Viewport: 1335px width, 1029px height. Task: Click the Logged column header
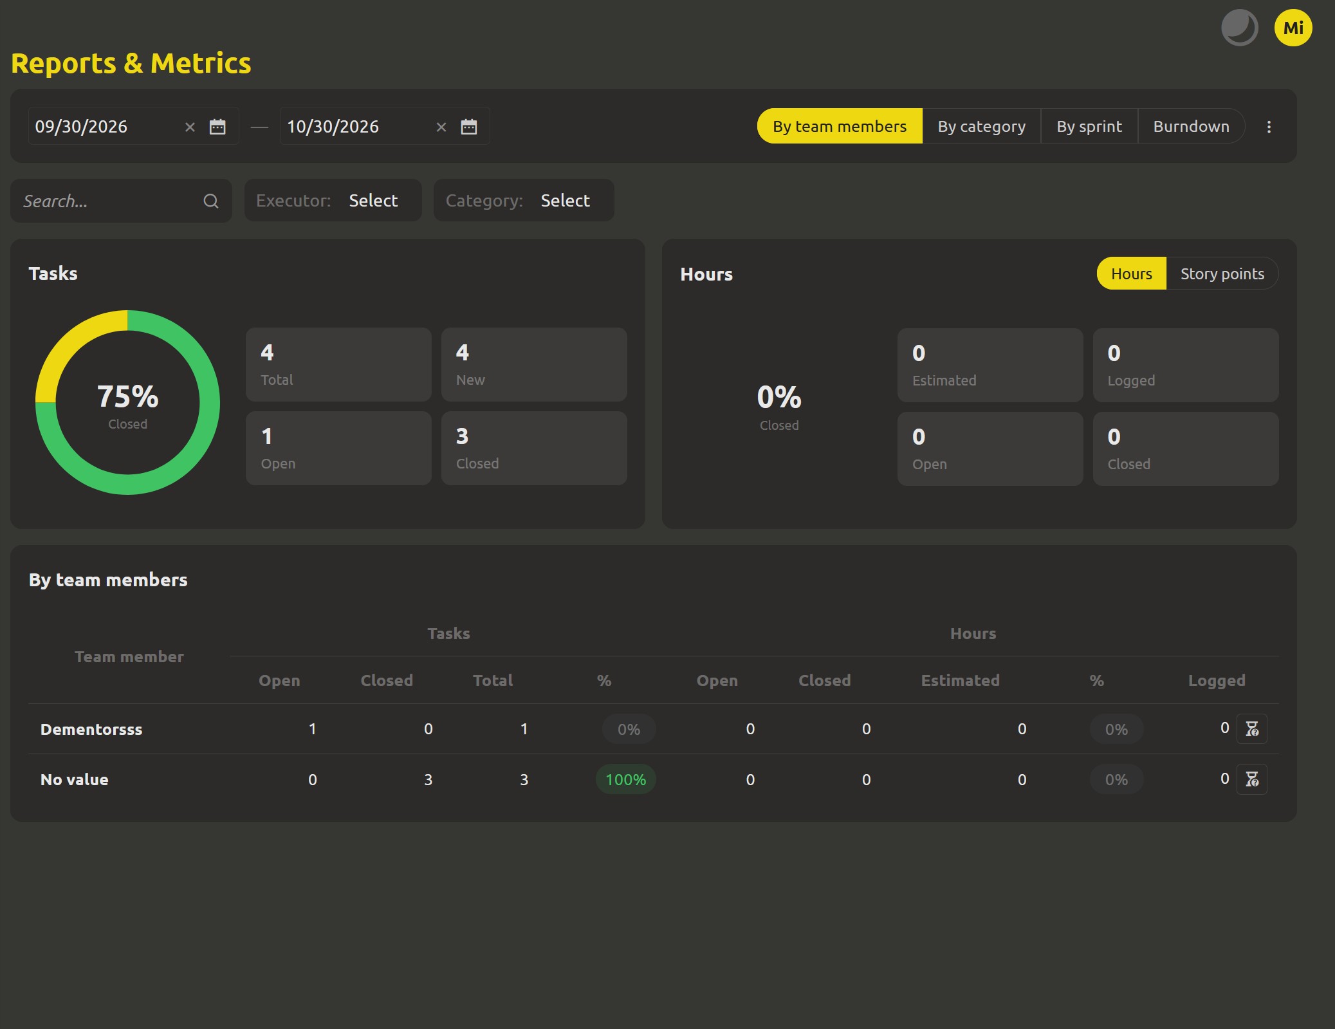pyautogui.click(x=1217, y=680)
